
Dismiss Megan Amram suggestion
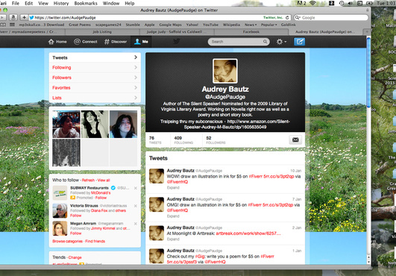point(136,224)
